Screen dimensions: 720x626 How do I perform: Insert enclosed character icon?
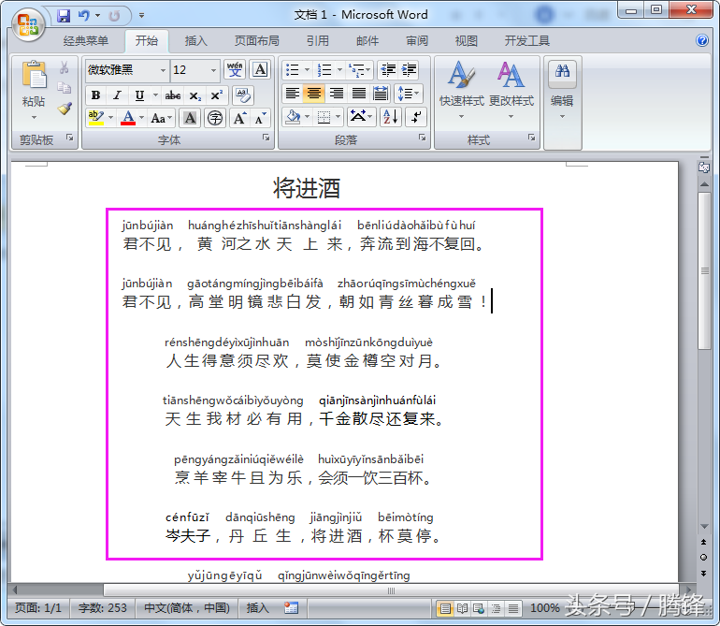click(x=214, y=119)
